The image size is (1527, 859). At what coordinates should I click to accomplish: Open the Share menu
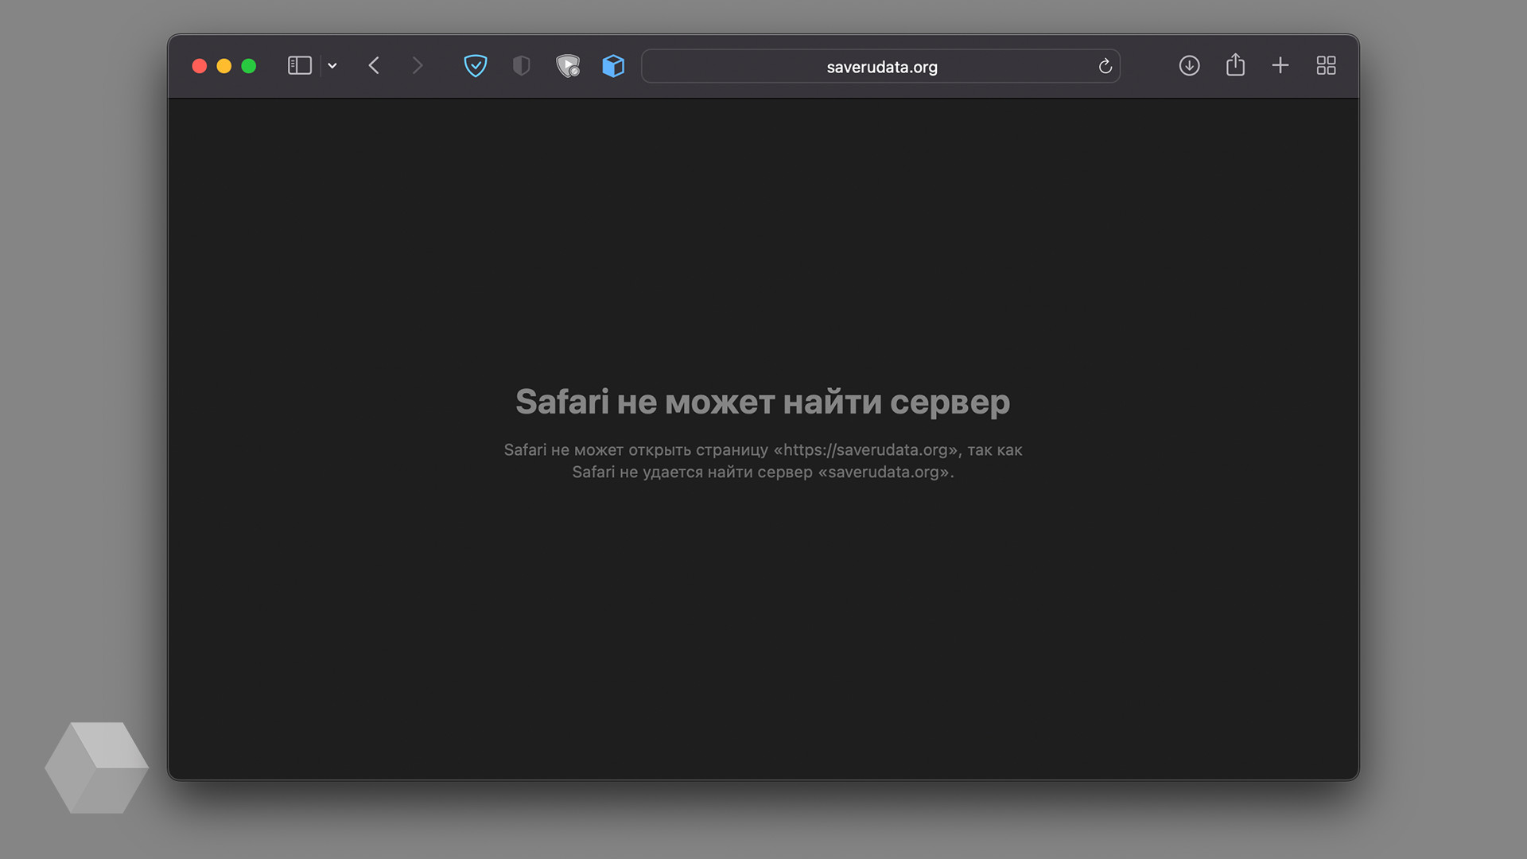coord(1235,65)
